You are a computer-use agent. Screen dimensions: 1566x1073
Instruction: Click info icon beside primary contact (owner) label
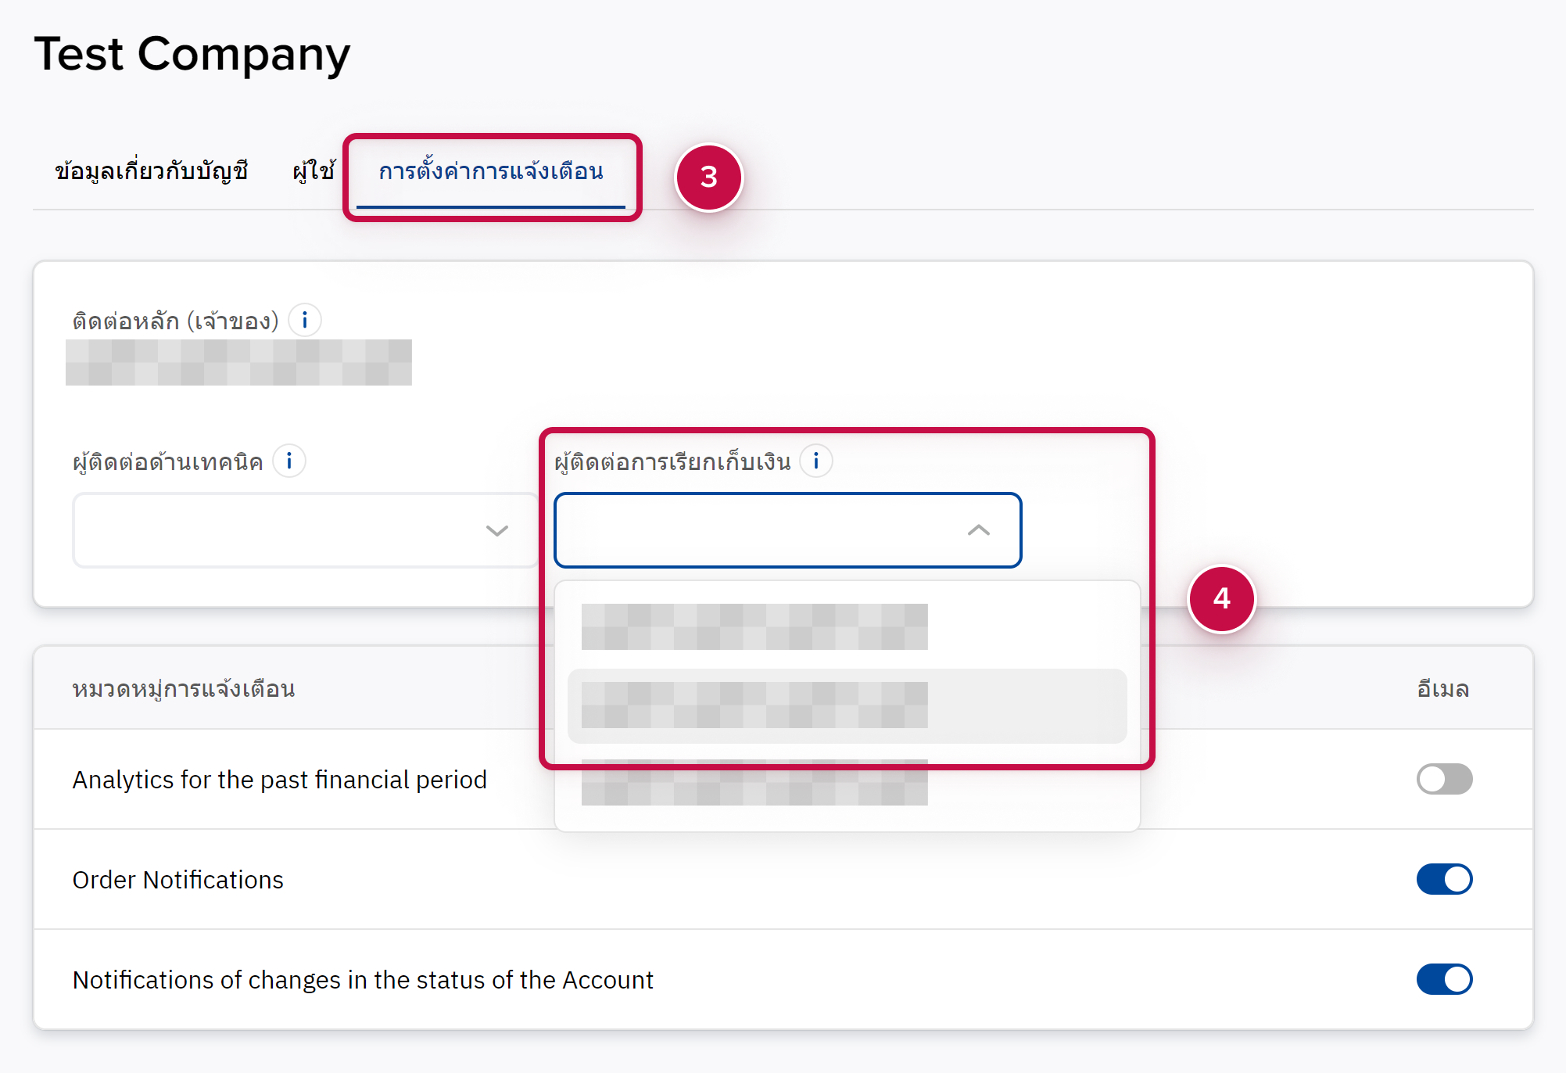point(305,321)
